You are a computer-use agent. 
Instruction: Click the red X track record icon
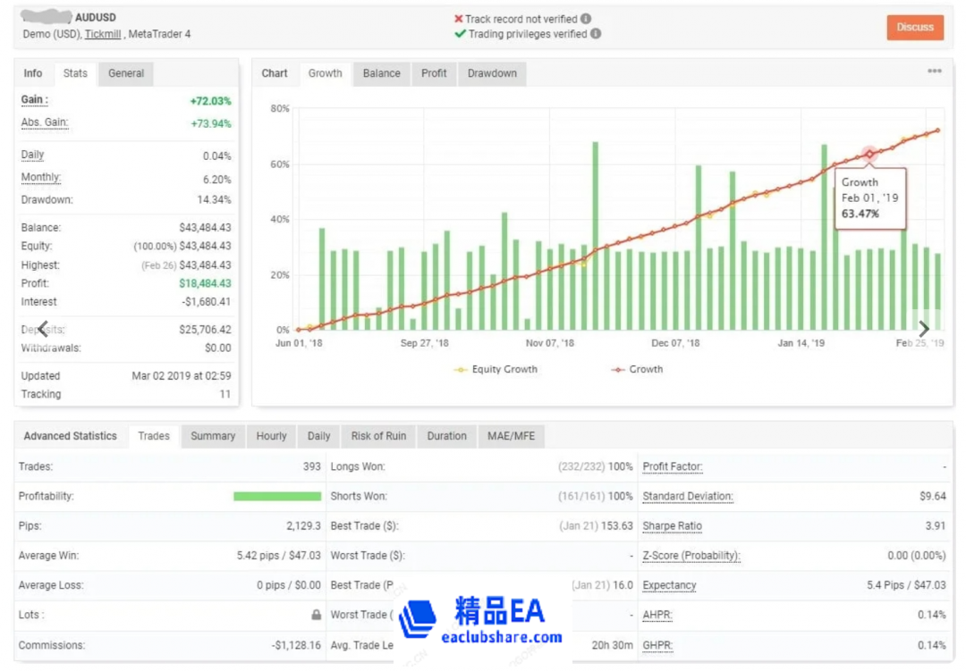pyautogui.click(x=459, y=19)
